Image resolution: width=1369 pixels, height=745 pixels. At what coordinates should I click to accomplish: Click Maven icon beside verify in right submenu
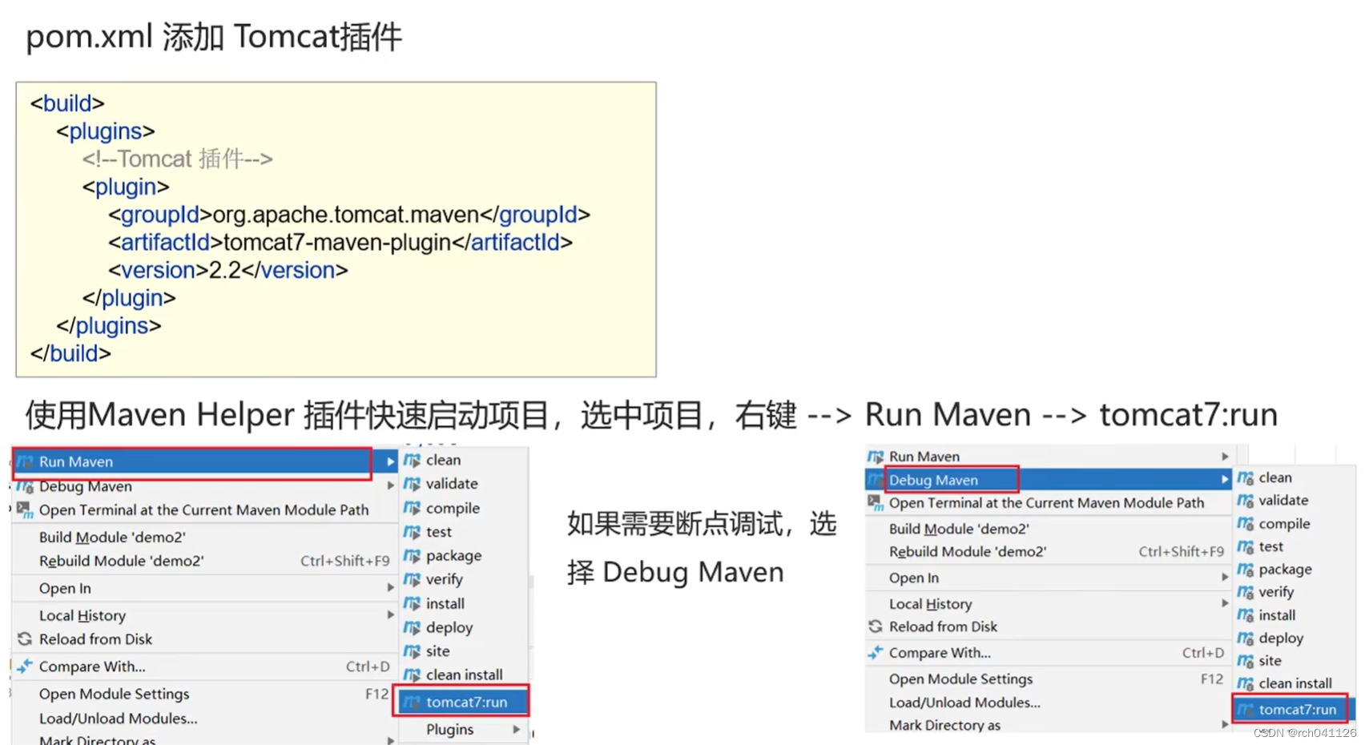pyautogui.click(x=1245, y=592)
